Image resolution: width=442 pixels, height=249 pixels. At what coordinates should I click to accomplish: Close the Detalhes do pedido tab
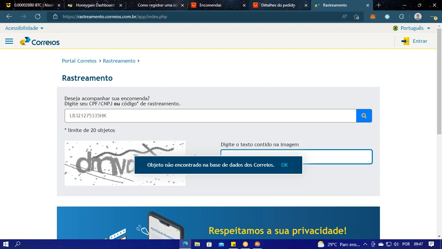306,5
